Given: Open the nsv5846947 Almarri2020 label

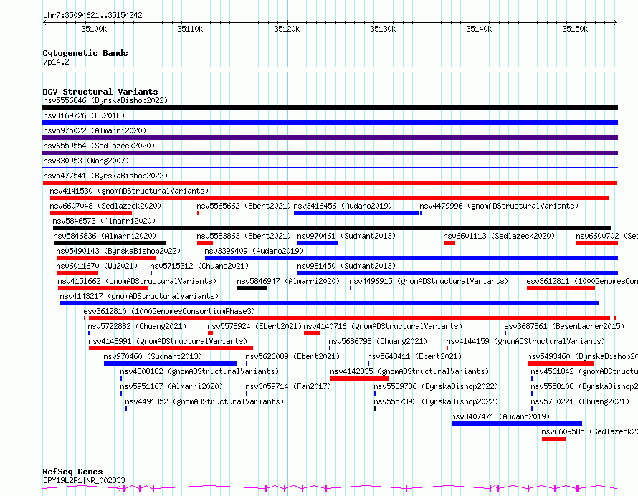Looking at the screenshot, I should click(288, 281).
